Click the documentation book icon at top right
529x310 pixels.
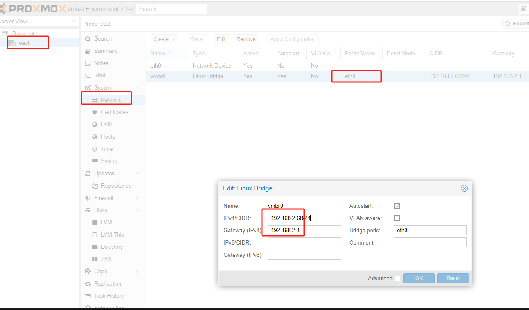pyautogui.click(x=523, y=9)
